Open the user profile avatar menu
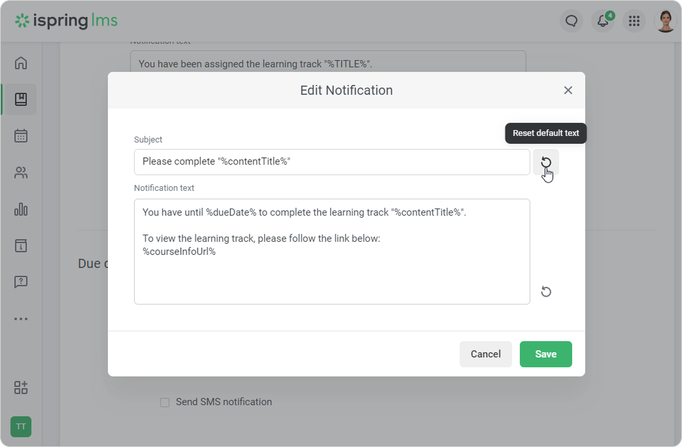 click(x=666, y=21)
